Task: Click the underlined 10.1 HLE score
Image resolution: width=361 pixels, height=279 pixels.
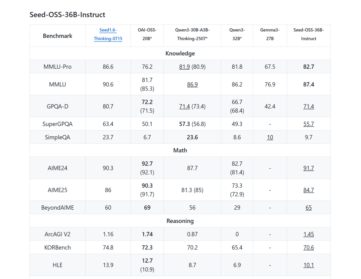Action: pyautogui.click(x=309, y=265)
